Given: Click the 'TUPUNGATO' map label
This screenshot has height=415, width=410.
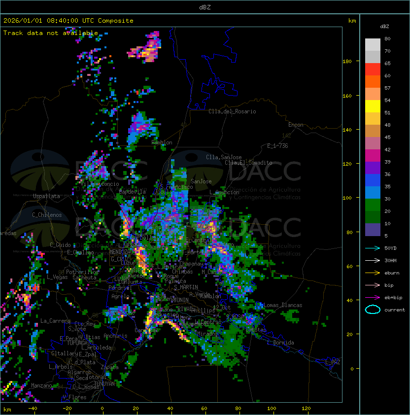Looking at the screenshot, I should [80, 343].
